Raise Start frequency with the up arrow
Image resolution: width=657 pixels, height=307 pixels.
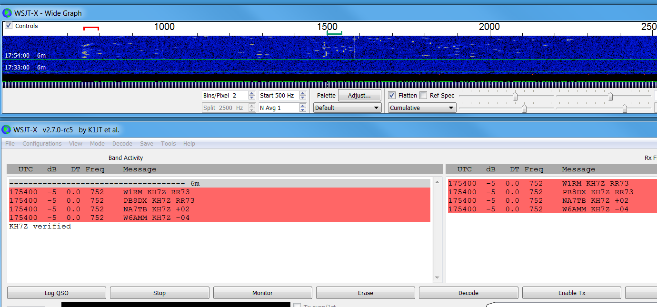(303, 93)
